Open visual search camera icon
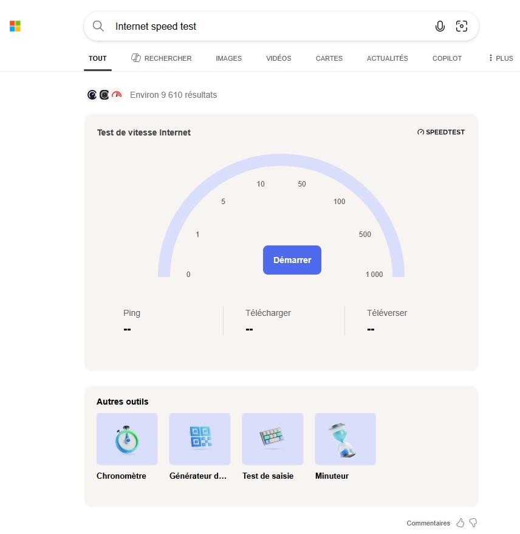The image size is (520, 534). click(x=462, y=26)
